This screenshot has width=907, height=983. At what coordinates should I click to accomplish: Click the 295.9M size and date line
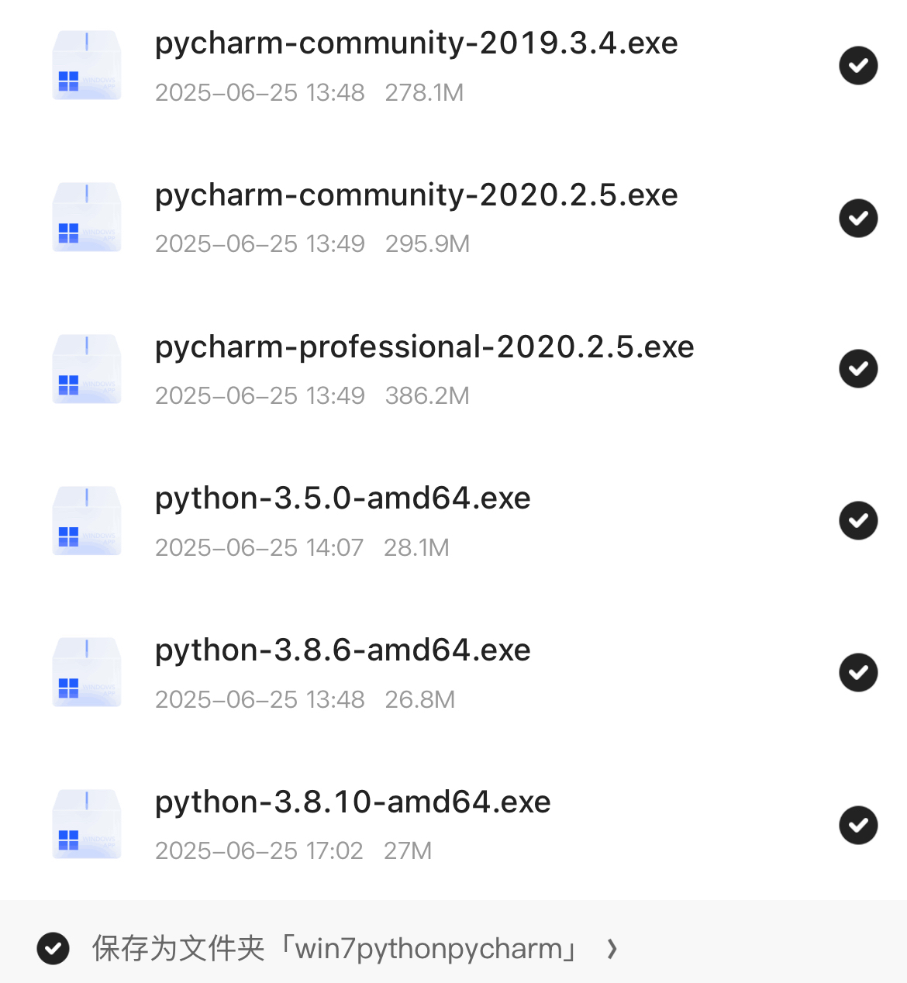312,243
